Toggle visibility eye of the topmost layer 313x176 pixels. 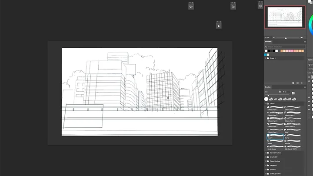tap(309, 77)
